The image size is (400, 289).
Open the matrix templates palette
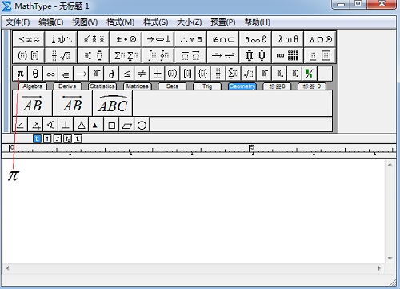point(288,55)
